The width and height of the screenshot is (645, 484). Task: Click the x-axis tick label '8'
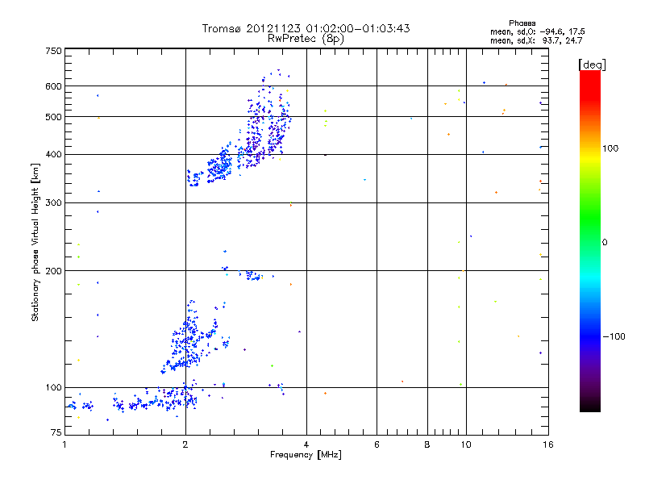coord(427,444)
